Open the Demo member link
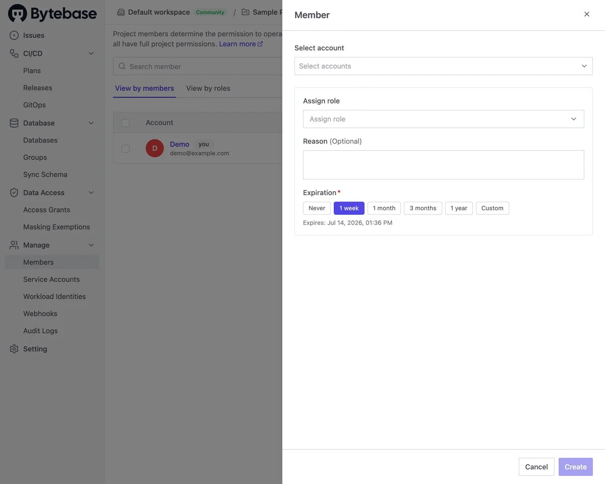The width and height of the screenshot is (605, 484). 179,144
